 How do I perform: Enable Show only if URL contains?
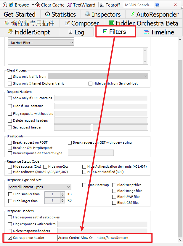click(10, 98)
